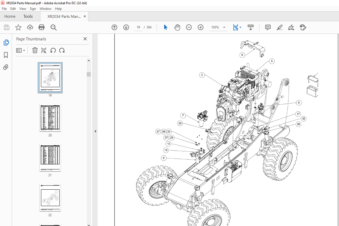Viewport: 339px width, 226px height.
Task: Rotate pages counterclockwise in thumbnails panel
Action: point(53,50)
